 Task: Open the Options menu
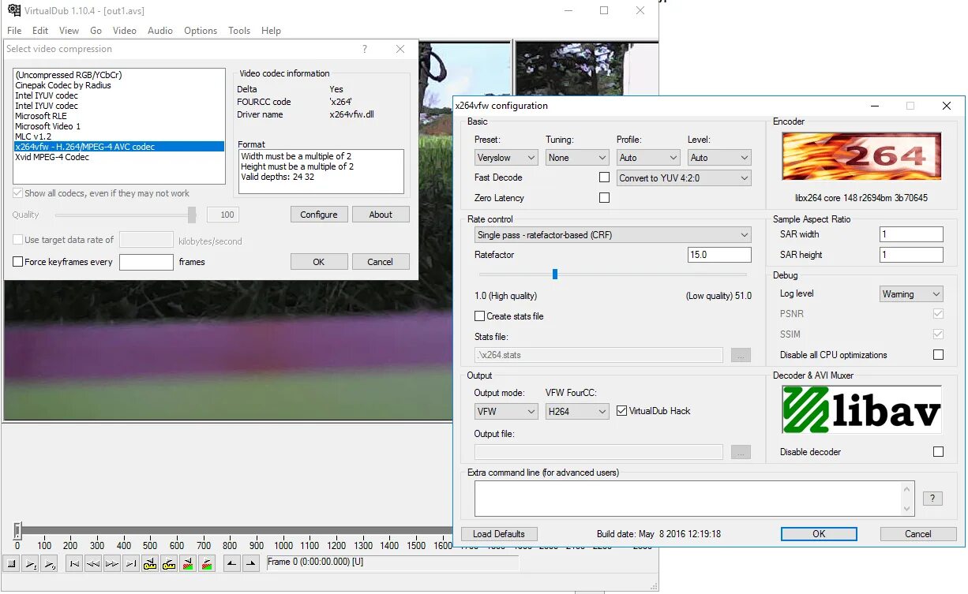point(201,31)
